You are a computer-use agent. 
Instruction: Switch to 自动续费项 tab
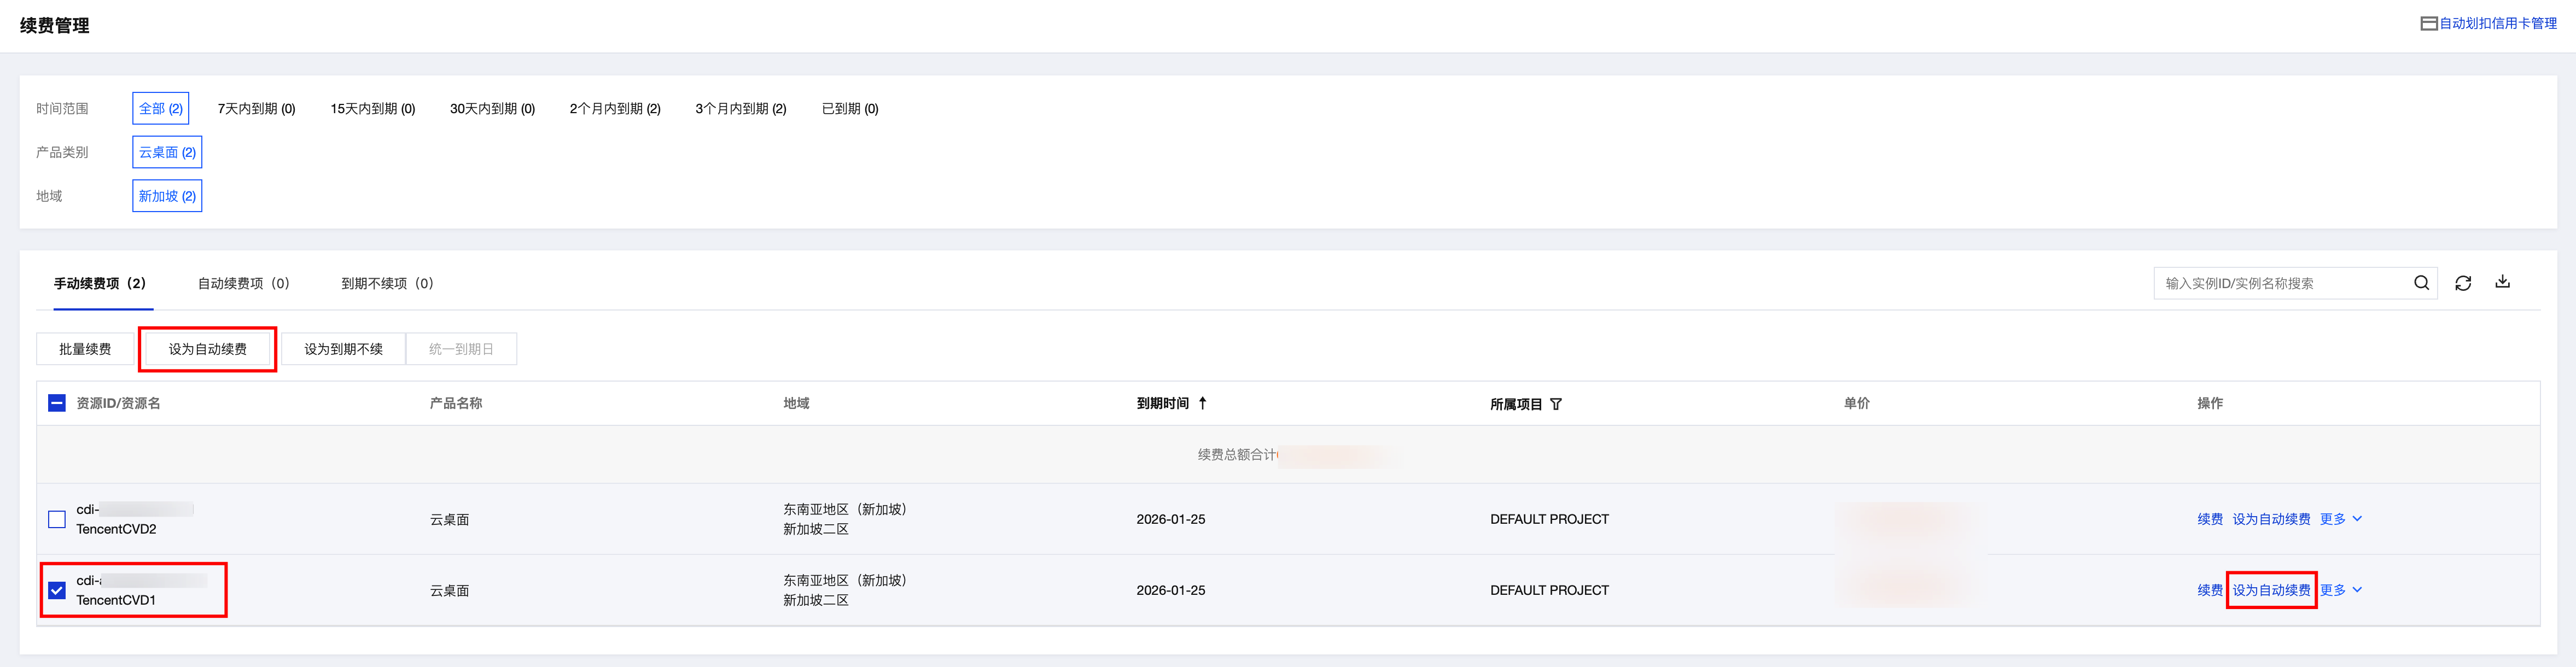(x=243, y=283)
